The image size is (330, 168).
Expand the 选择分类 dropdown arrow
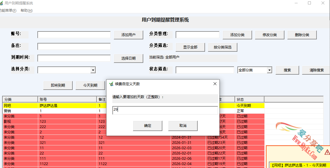click(93, 70)
